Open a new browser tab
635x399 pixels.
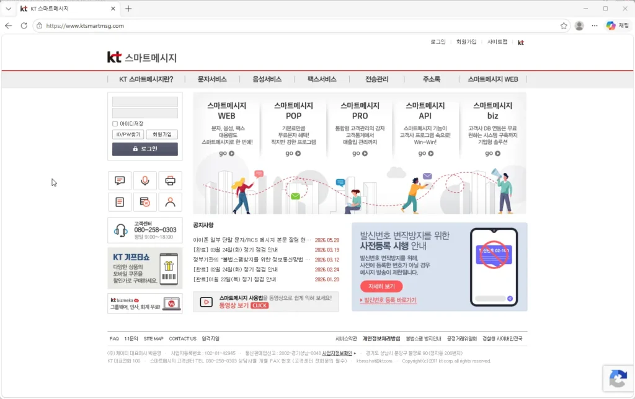[x=128, y=9]
